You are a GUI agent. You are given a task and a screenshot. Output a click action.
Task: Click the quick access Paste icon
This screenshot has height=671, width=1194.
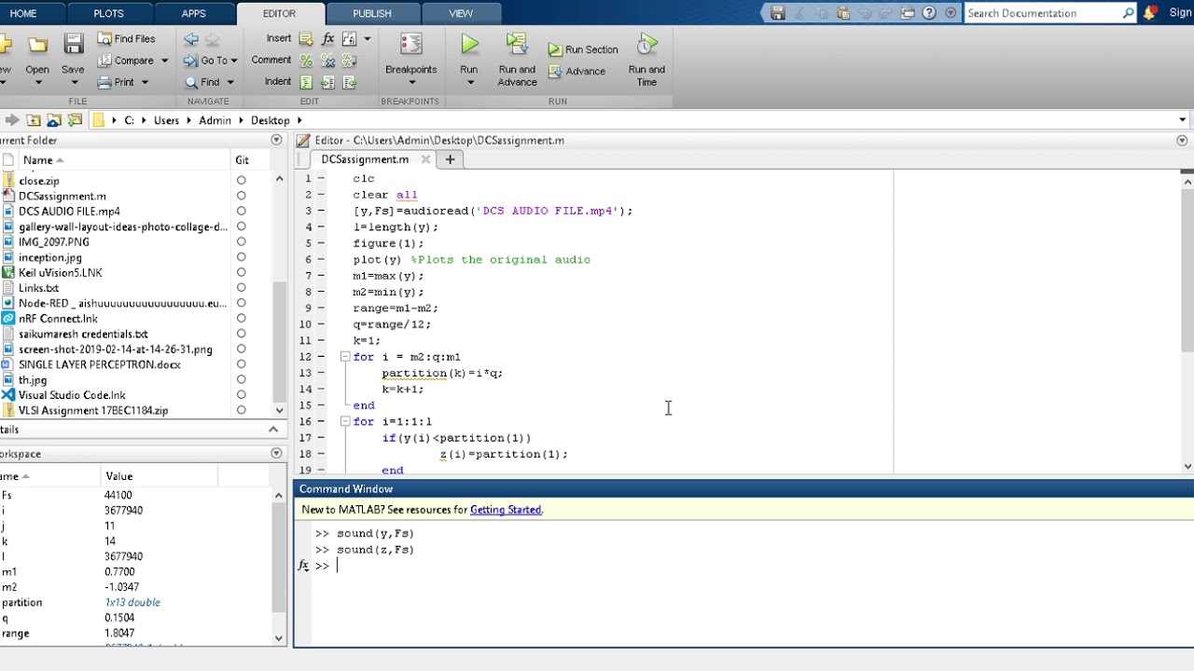point(843,13)
